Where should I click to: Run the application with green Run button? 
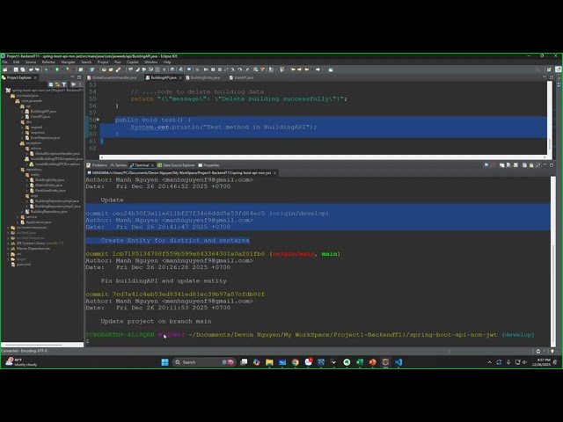[57, 69]
